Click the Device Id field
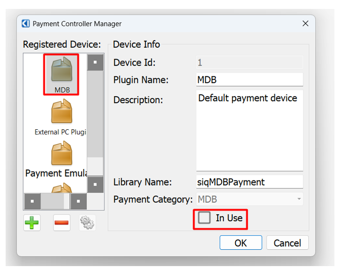341x275 pixels. click(x=249, y=62)
